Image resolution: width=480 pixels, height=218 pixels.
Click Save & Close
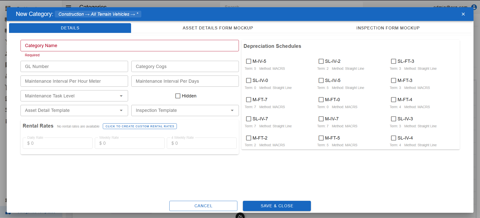coord(277,206)
